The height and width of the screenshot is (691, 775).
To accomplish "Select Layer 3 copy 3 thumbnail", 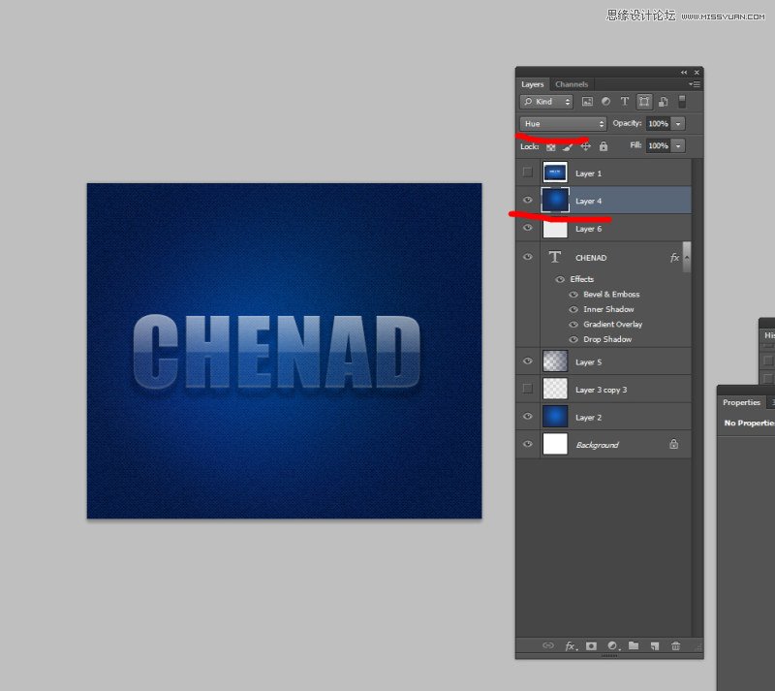I will coord(554,389).
